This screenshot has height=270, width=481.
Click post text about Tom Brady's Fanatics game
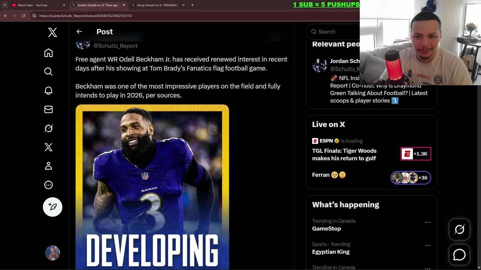[182, 64]
